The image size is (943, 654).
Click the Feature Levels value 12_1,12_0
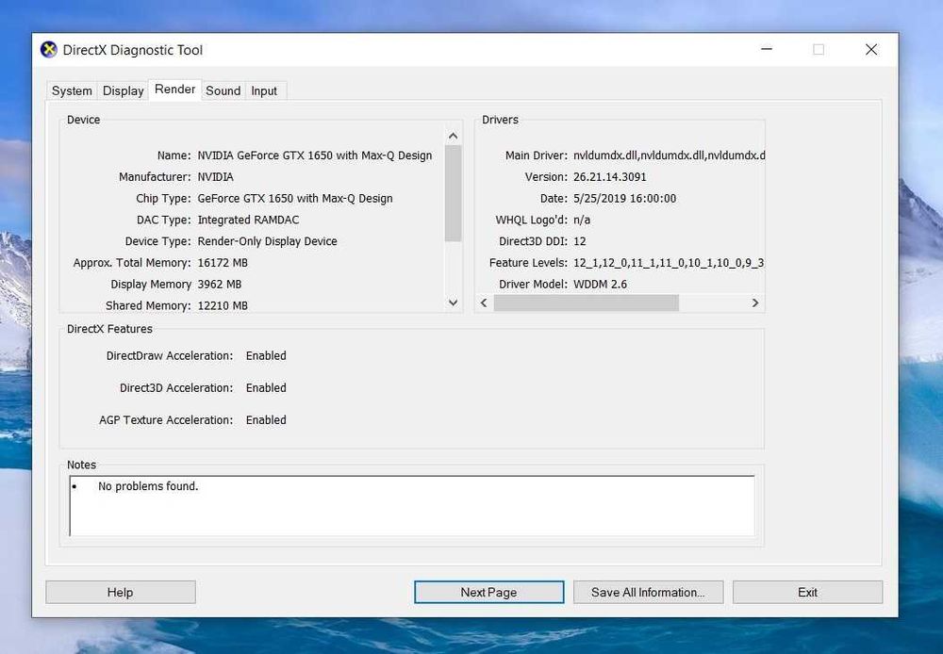[x=669, y=263]
